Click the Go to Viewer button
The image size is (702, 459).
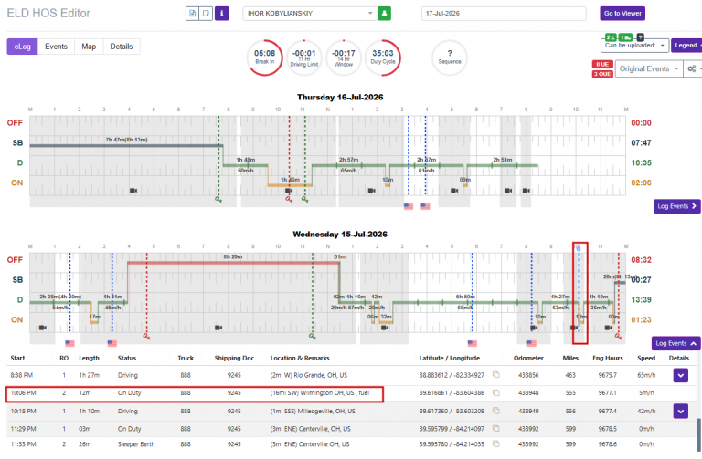coord(622,14)
